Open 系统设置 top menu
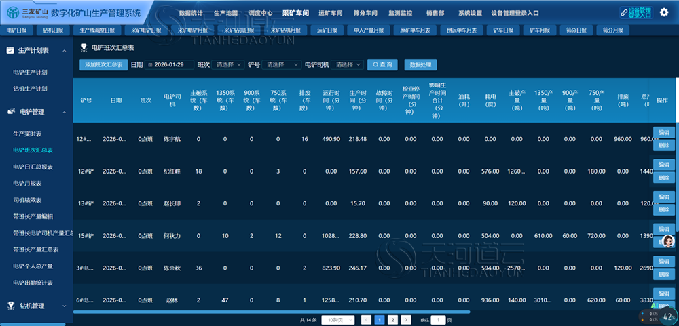The height and width of the screenshot is (326, 679). tap(471, 13)
